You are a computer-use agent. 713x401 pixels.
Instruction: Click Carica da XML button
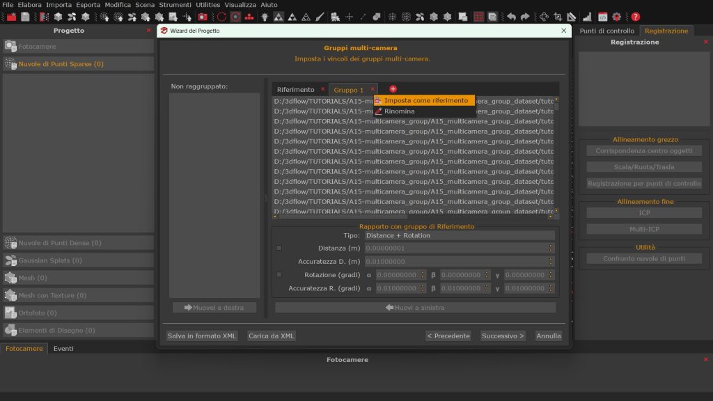click(271, 336)
